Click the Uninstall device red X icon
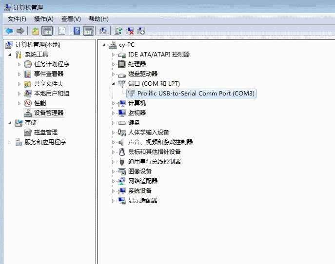This screenshot has width=335, height=264. click(130, 31)
